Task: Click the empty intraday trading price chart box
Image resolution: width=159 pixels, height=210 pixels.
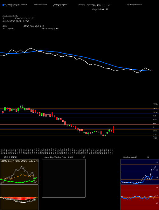Action: click(x=64, y=178)
